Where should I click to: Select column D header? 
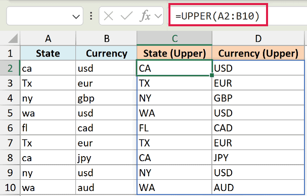(258, 38)
